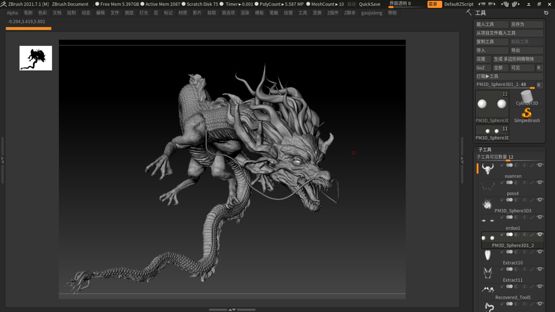This screenshot has height=312, width=555.
Task: Select the Cylinder3D tool icon
Action: [x=526, y=97]
